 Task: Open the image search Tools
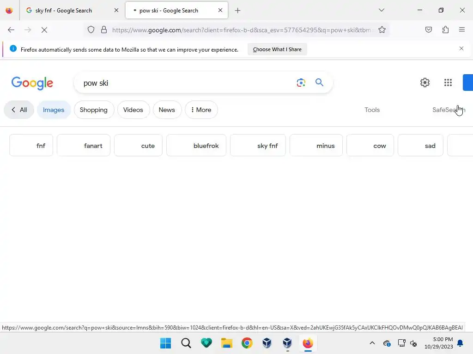372,110
